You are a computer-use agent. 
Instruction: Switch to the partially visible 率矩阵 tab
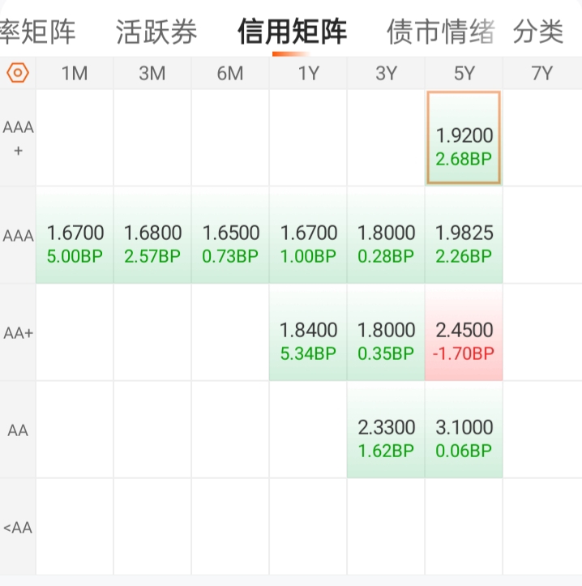point(38,32)
